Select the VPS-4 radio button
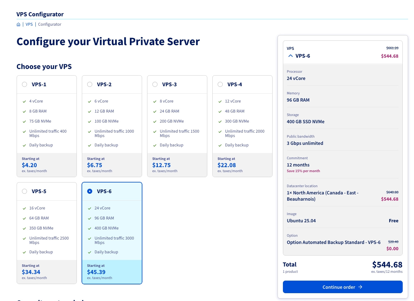Image resolution: width=414 pixels, height=301 pixels. pyautogui.click(x=220, y=84)
